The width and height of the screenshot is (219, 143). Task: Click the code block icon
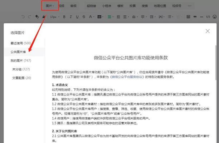208,17
